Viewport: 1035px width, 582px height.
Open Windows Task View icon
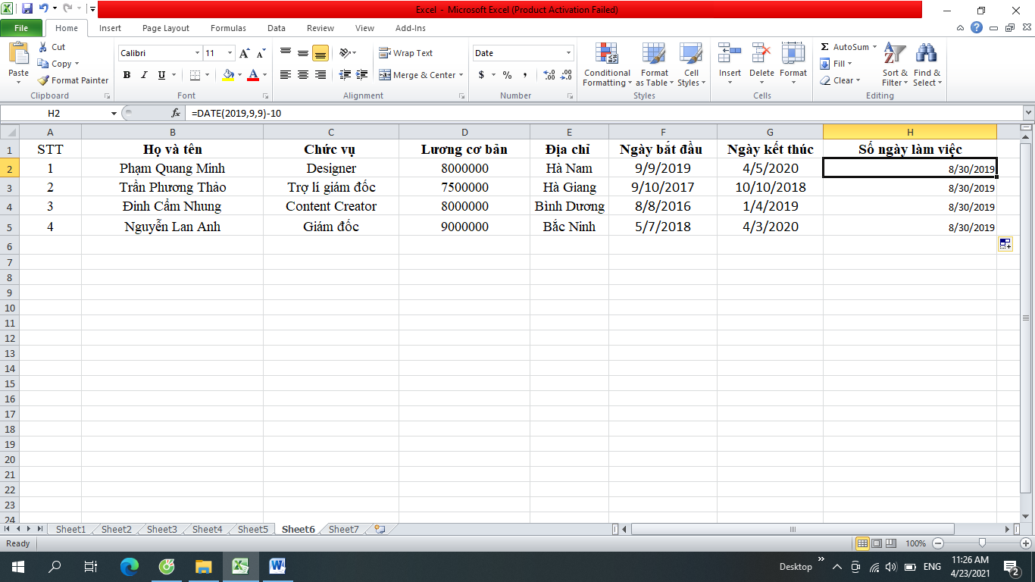90,566
